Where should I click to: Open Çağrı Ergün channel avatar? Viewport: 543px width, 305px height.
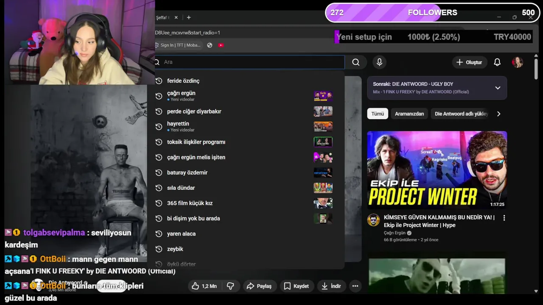pyautogui.click(x=373, y=220)
